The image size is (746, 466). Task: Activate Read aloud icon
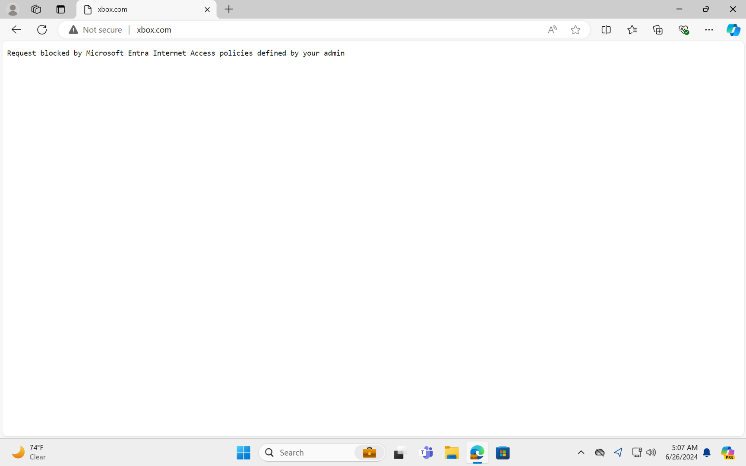coord(552,30)
